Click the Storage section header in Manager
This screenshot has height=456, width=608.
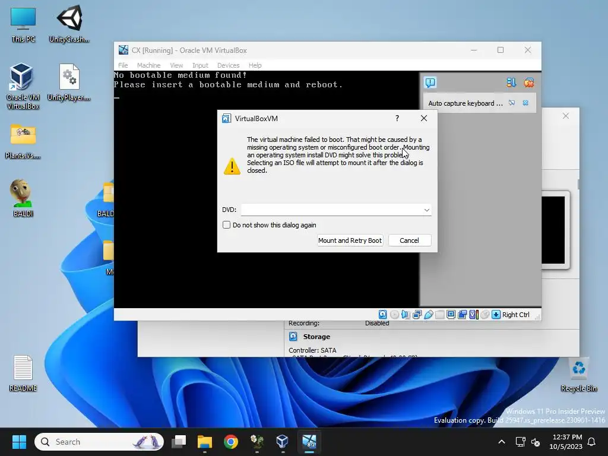(316, 337)
